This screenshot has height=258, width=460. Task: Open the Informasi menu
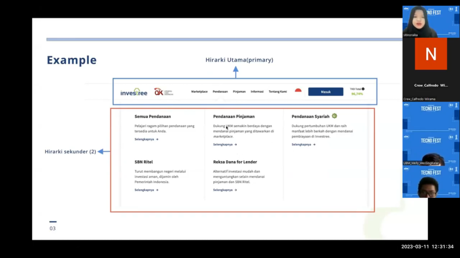(257, 91)
